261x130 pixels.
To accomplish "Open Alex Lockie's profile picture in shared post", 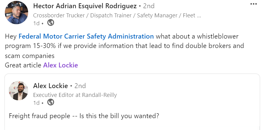I will point(19,91).
